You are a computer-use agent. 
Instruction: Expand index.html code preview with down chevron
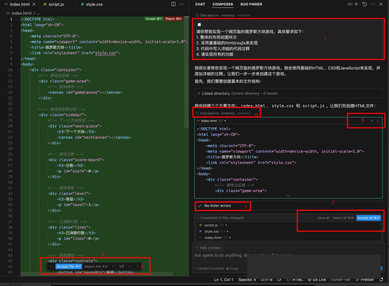coord(288,195)
